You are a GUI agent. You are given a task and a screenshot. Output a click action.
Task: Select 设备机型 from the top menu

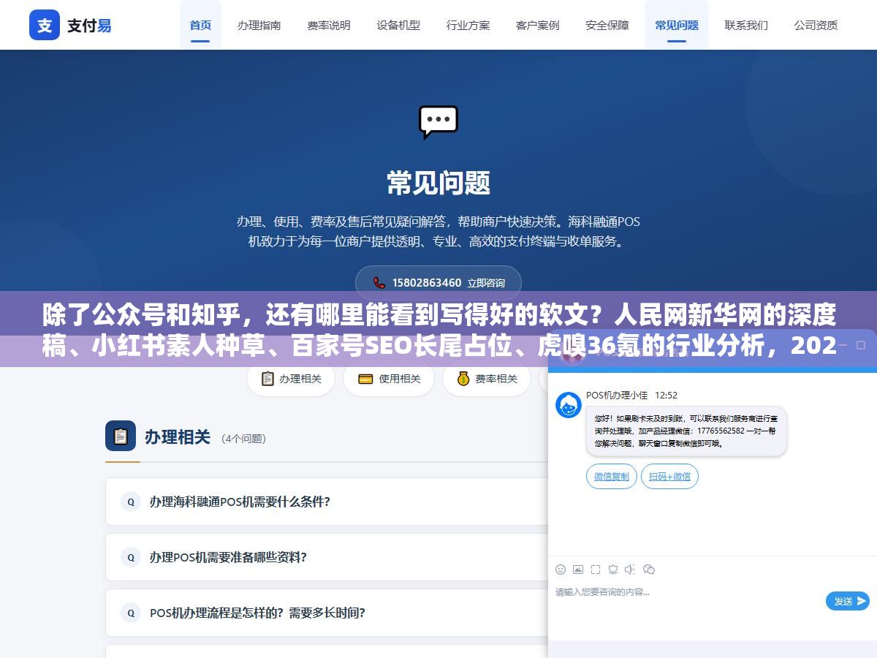click(x=398, y=25)
